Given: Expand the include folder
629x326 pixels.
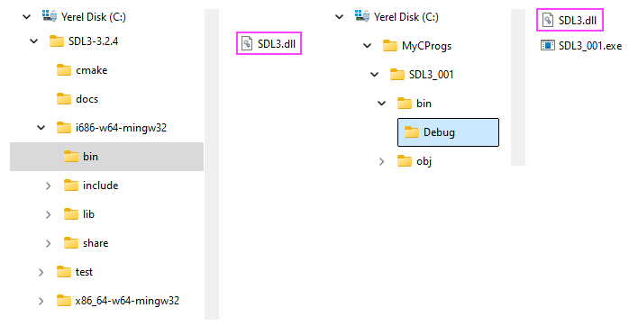Looking at the screenshot, I should 48,186.
